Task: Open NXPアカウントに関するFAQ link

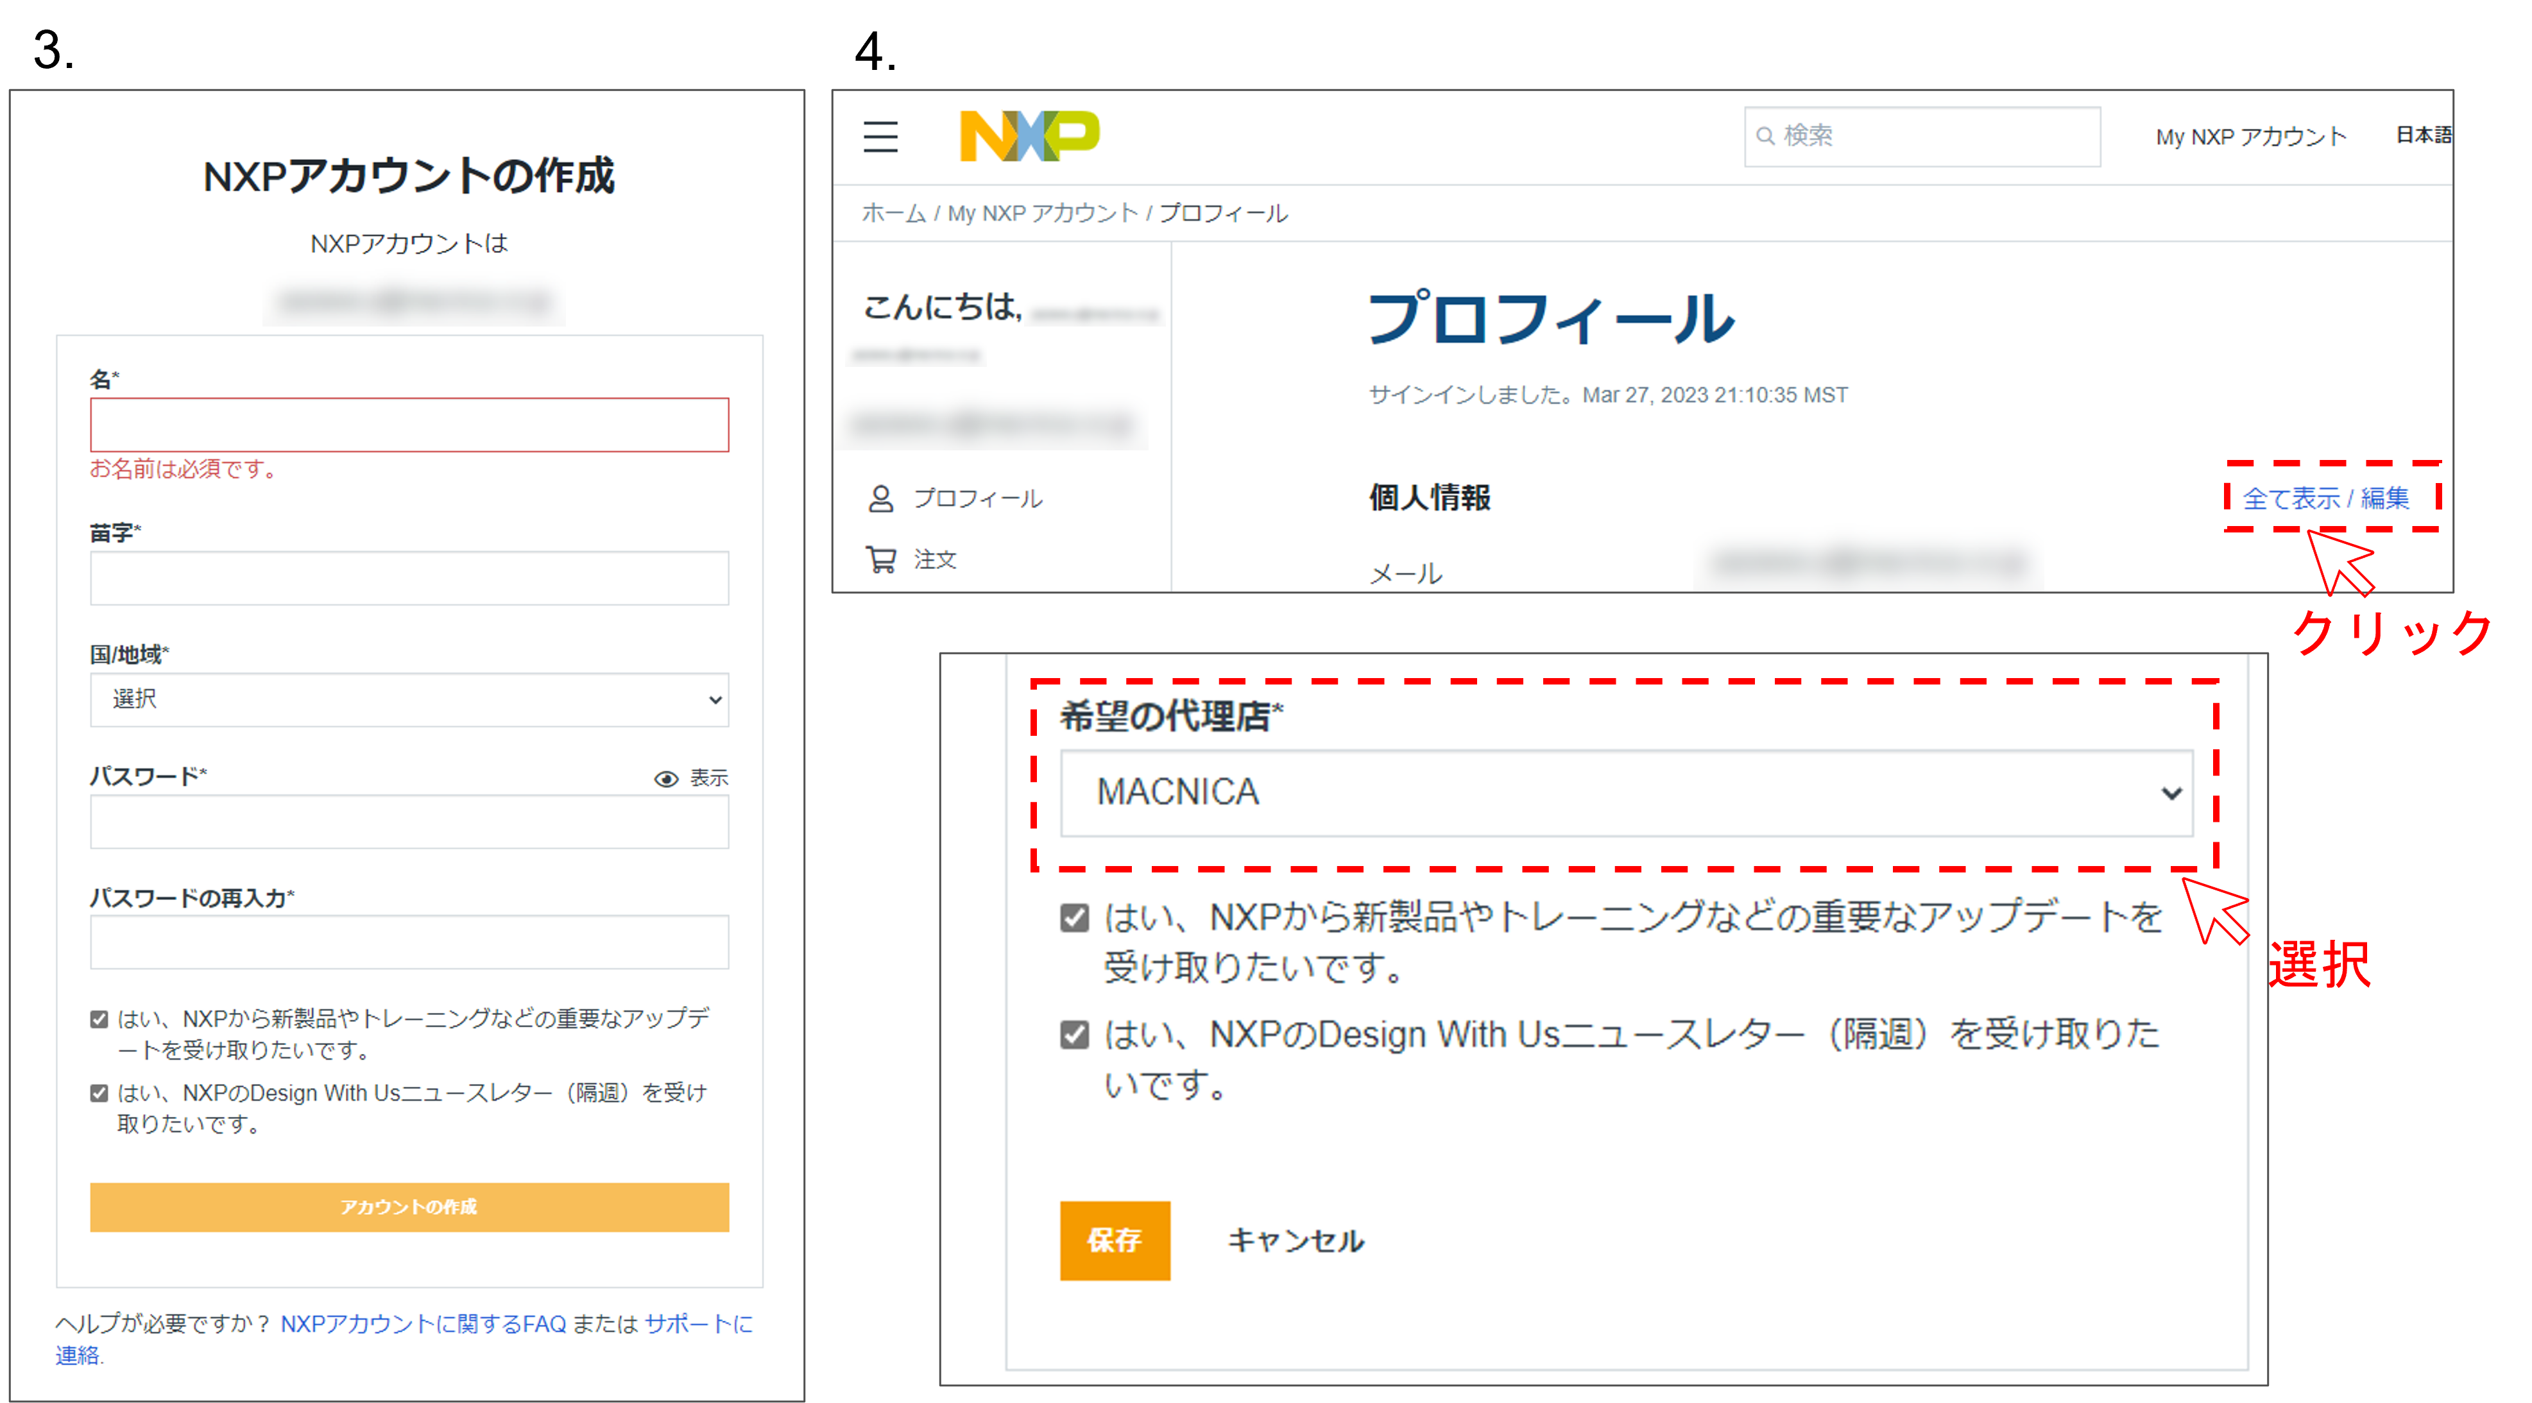Action: (423, 1324)
